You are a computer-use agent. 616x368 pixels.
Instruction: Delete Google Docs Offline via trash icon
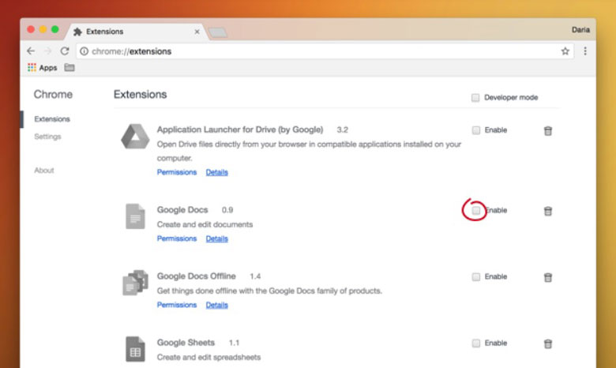[547, 277]
